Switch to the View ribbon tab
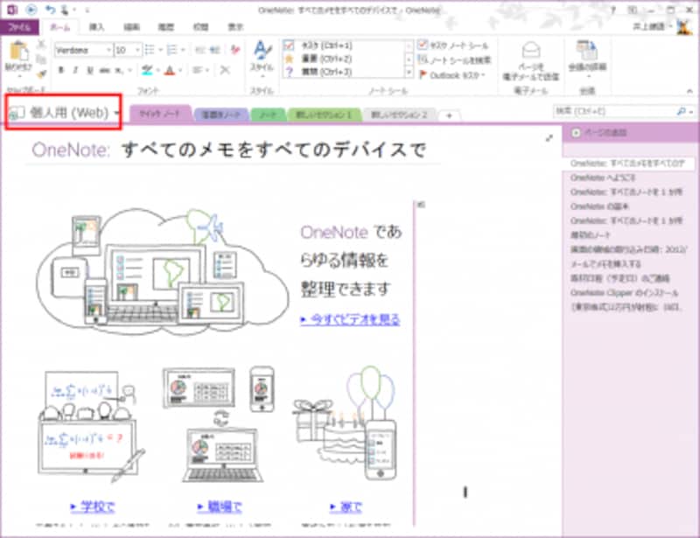700x538 pixels. point(235,27)
